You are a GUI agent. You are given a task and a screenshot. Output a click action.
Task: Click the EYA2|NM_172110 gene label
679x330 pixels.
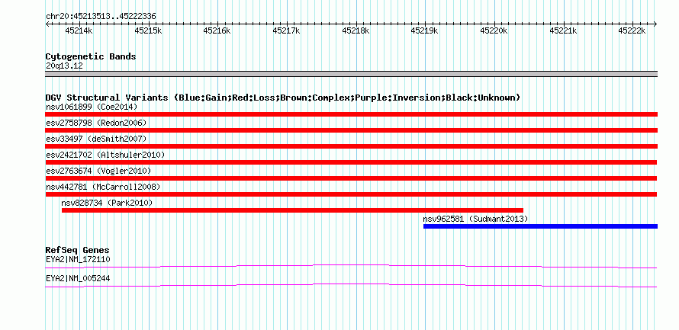[78, 259]
